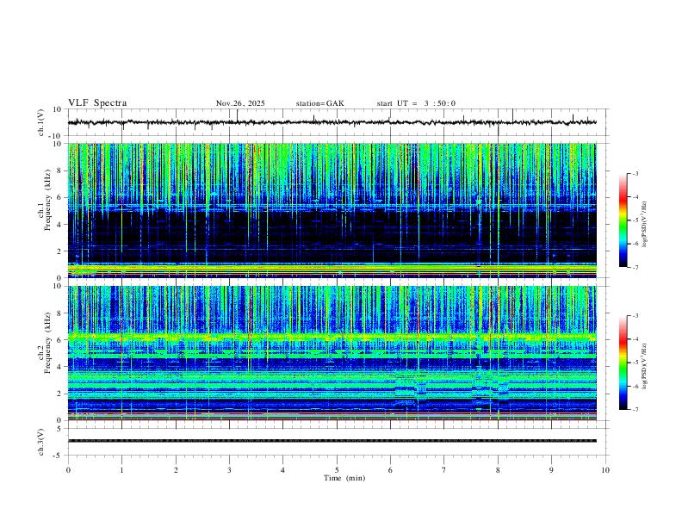Click the 'VLF Spectra' title text
The image size is (682, 527).
point(97,103)
